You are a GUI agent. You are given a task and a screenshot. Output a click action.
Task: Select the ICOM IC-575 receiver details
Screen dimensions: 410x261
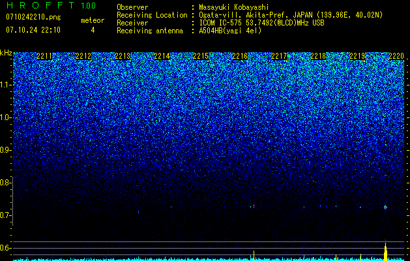coord(262,23)
